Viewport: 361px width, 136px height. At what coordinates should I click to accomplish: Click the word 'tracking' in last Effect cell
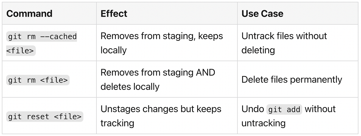(117, 123)
